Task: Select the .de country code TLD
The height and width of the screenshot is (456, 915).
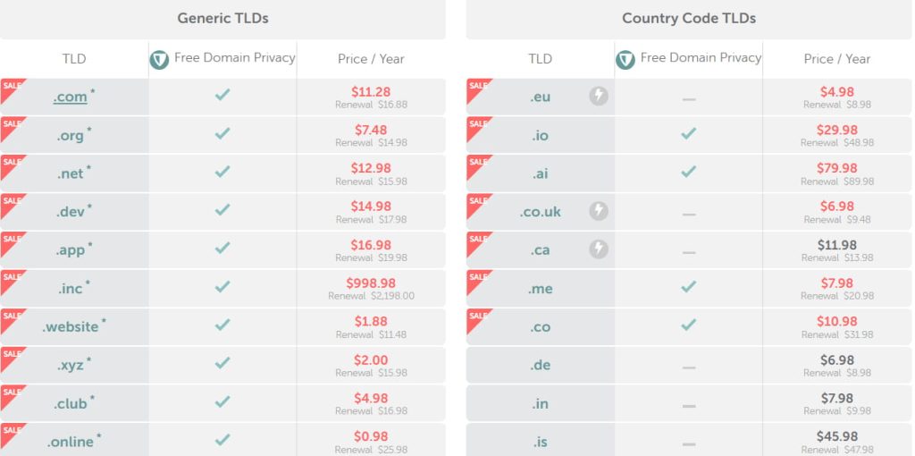Action: 540,365
